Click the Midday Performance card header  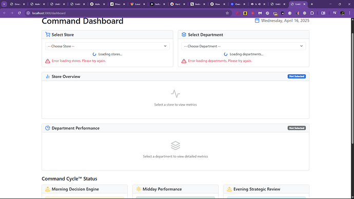point(175,189)
